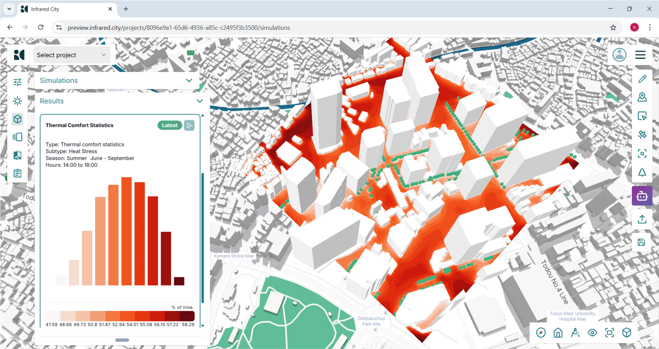The height and width of the screenshot is (349, 659).
Task: Open the Select project dropdown
Action: 71,55
